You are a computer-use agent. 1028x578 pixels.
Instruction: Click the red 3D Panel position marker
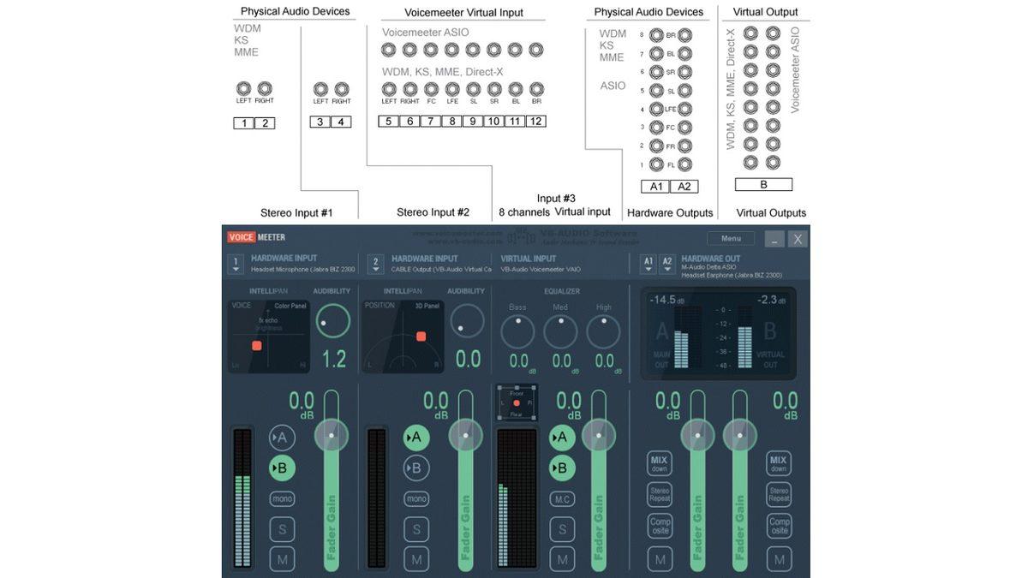tap(421, 337)
